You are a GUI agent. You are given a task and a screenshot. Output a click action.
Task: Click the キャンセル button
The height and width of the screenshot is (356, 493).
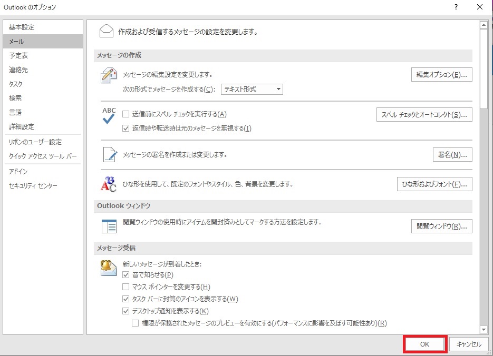468,344
